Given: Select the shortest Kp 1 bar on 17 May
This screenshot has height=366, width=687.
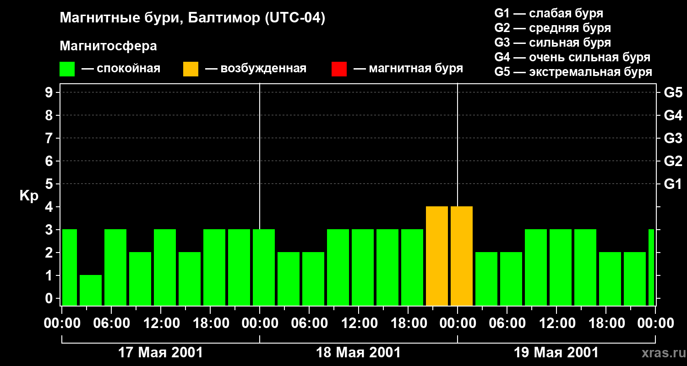Looking at the screenshot, I should 91,290.
